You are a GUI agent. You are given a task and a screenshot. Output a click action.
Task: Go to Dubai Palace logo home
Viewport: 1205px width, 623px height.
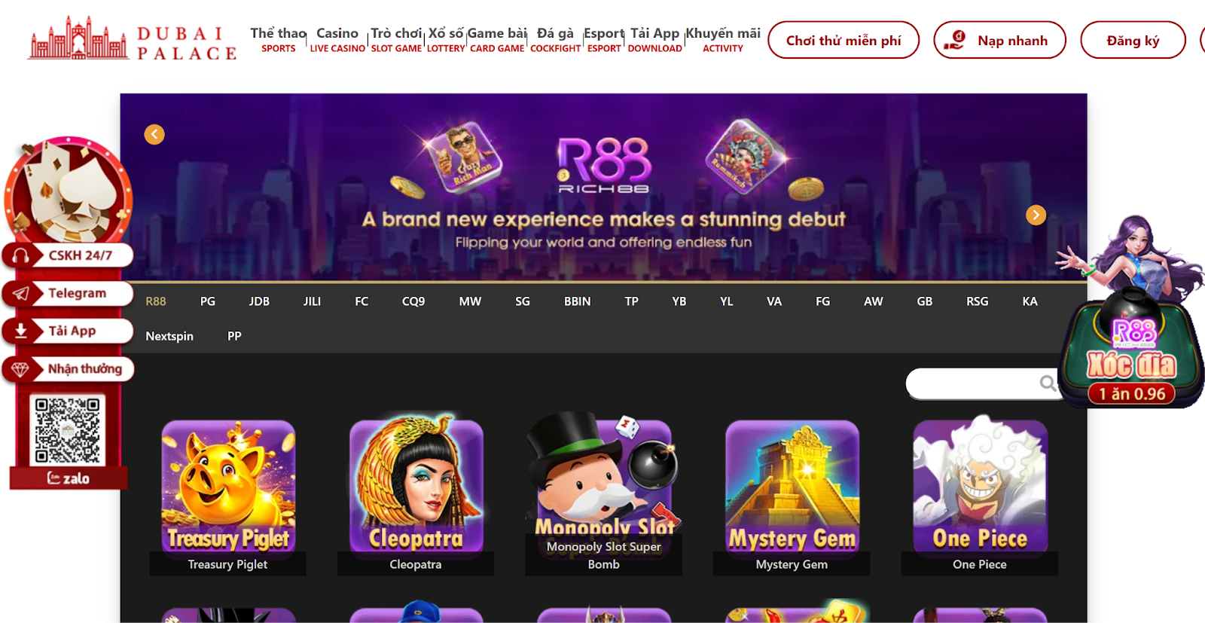click(133, 39)
